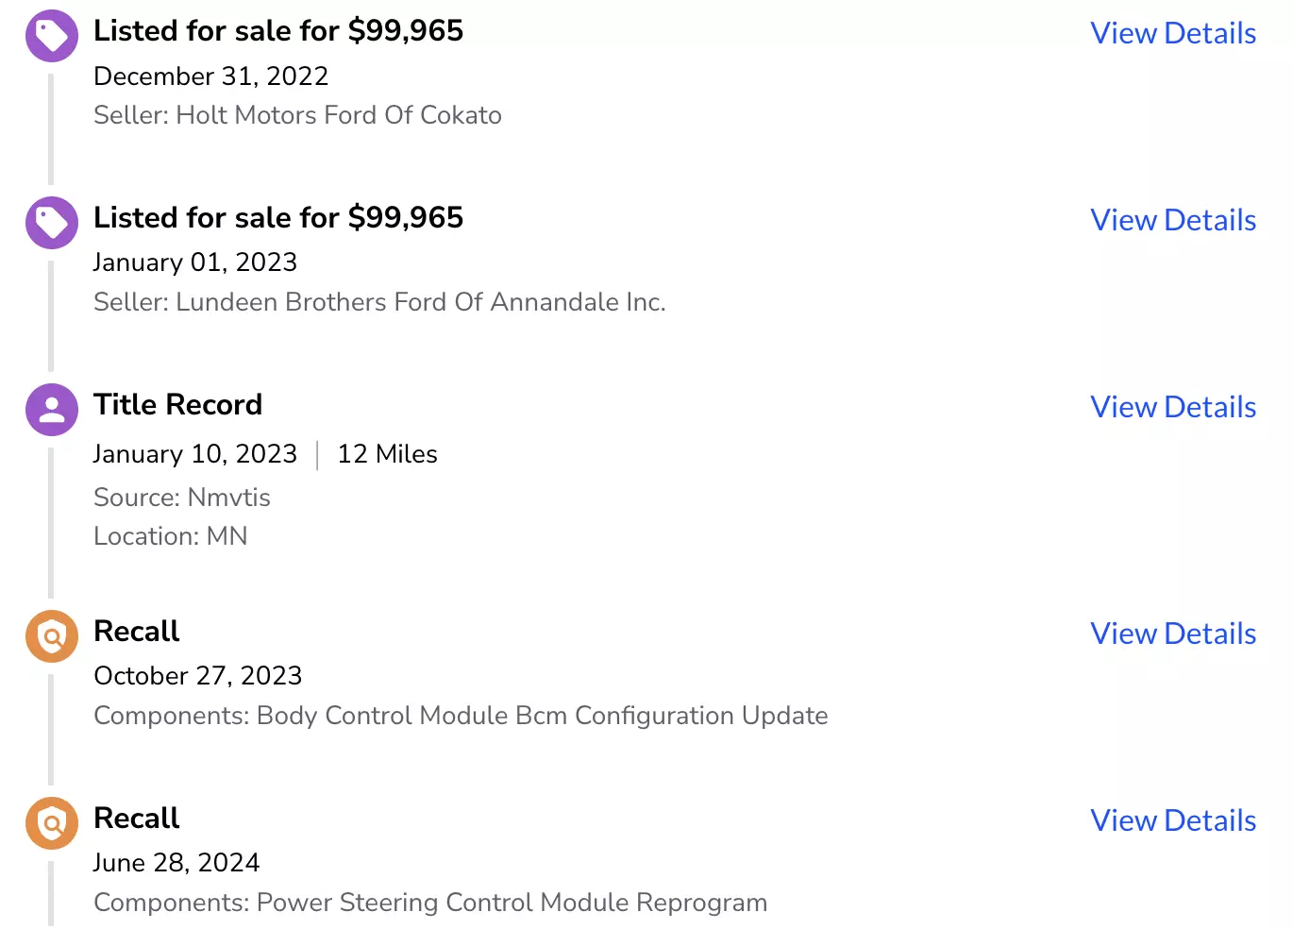Click the Title Record heading
The width and height of the screenshot is (1293, 929).
tap(177, 405)
